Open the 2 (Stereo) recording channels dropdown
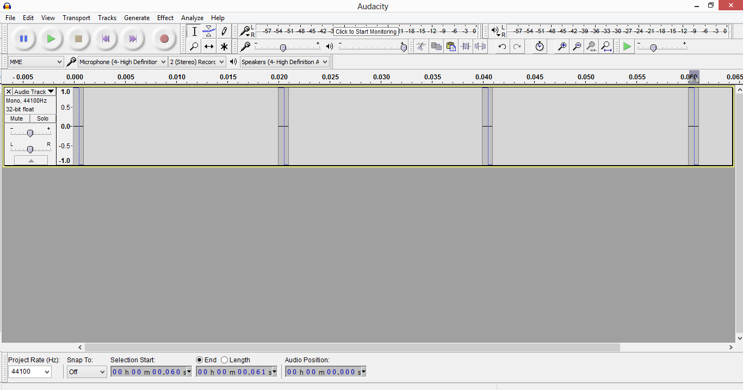743x390 pixels. pos(197,62)
